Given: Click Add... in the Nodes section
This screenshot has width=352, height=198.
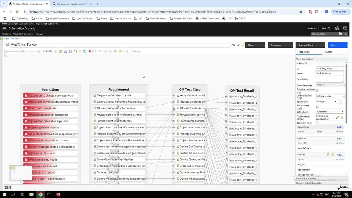Looking at the screenshot, I should [x=340, y=155].
